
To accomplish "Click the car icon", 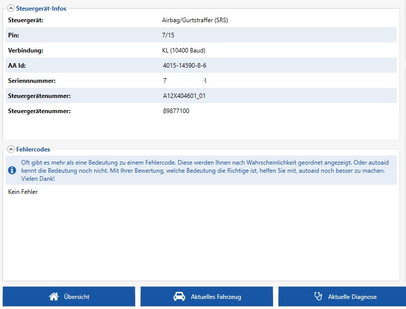I will 179,296.
